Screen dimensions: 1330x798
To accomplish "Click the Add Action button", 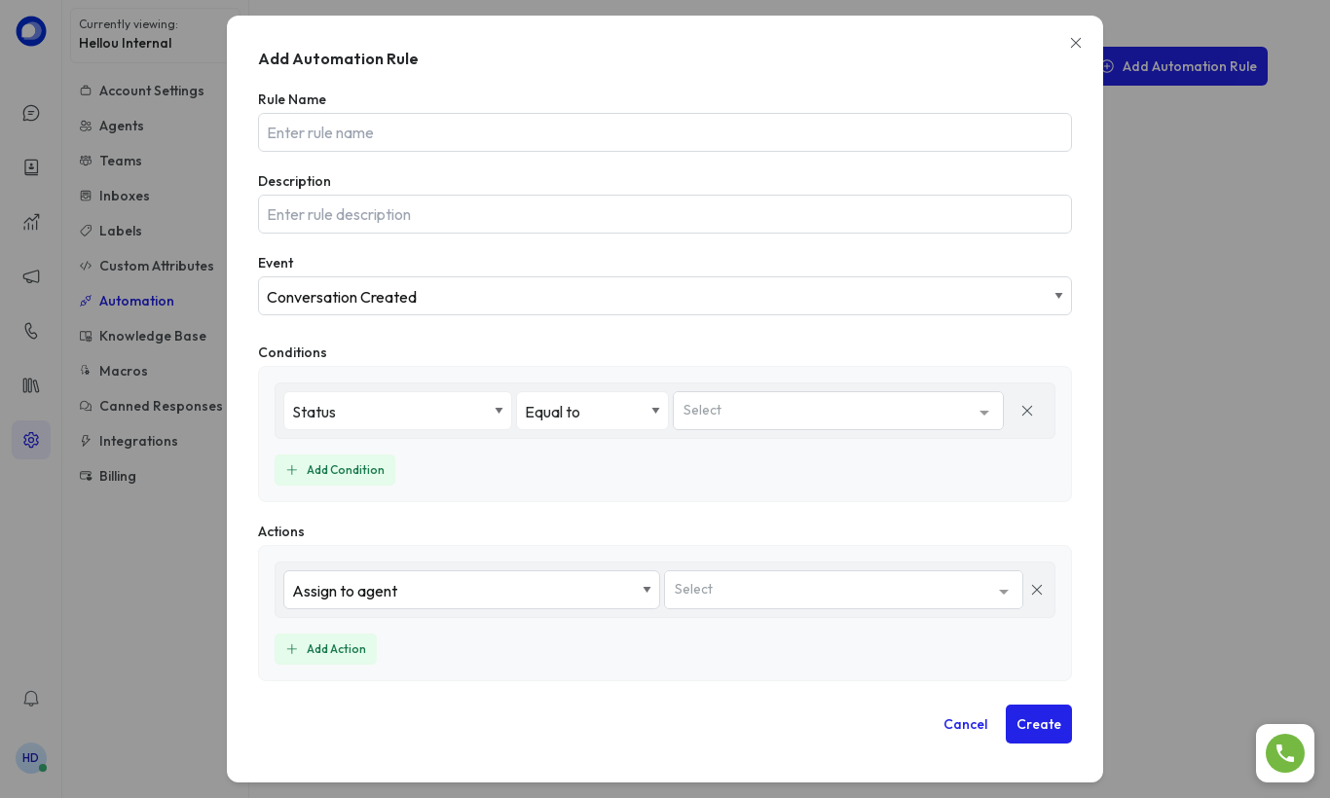I will click(x=325, y=649).
